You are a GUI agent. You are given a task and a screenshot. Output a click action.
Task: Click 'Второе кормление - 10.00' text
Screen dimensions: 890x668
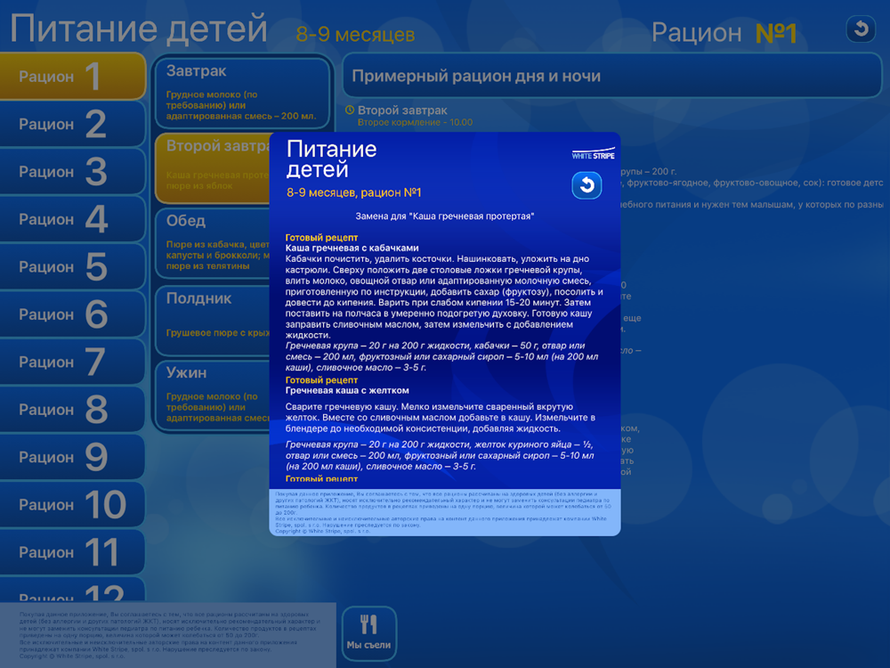pyautogui.click(x=415, y=122)
